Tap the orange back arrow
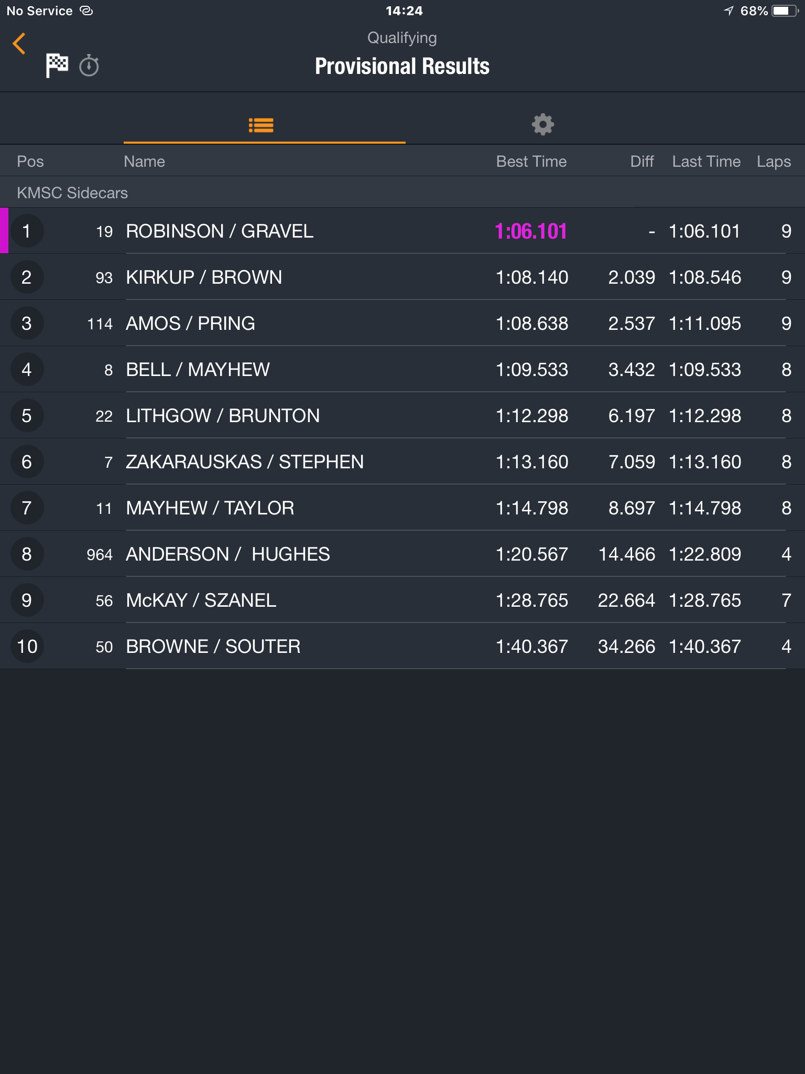The image size is (805, 1074). 19,44
